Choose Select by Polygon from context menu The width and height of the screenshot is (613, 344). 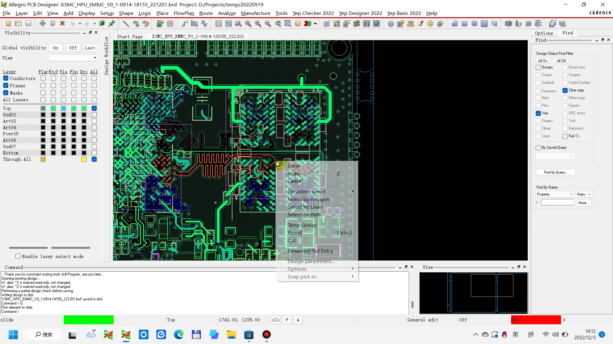point(308,199)
